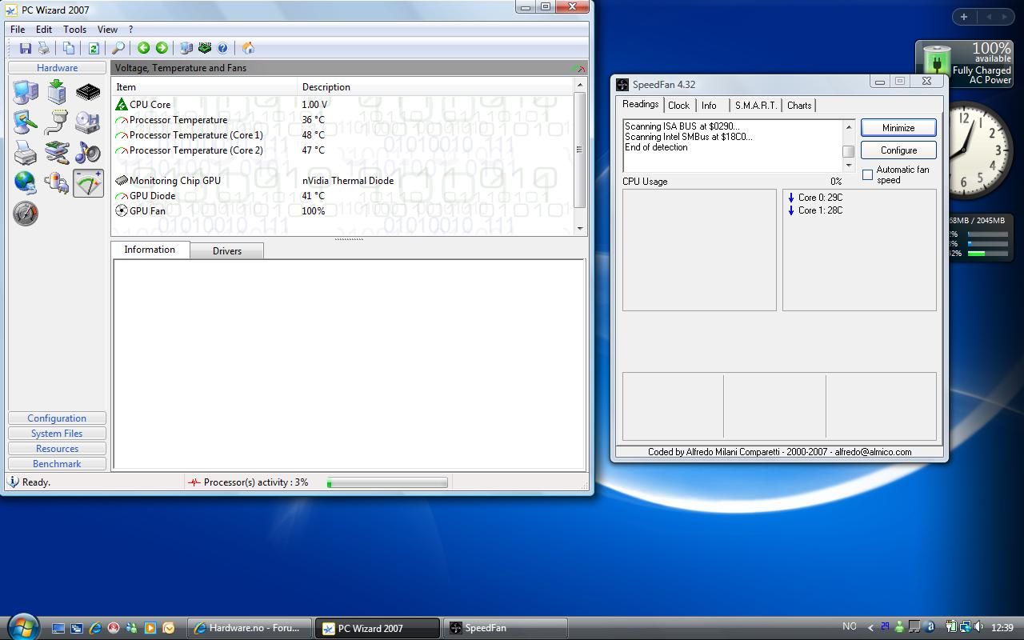Screen dimensions: 1024x640
Task: Open the Multimedia note and speaker icon
Action: tap(88, 153)
